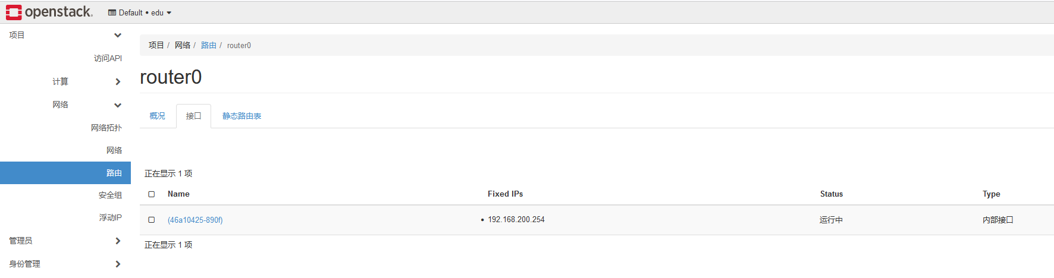Switch to the 静态路由表 tab
This screenshot has width=1054, height=278.
pyautogui.click(x=241, y=116)
